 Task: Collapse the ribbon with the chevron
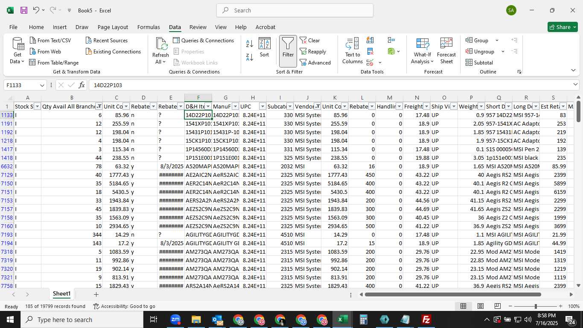pyautogui.click(x=573, y=70)
